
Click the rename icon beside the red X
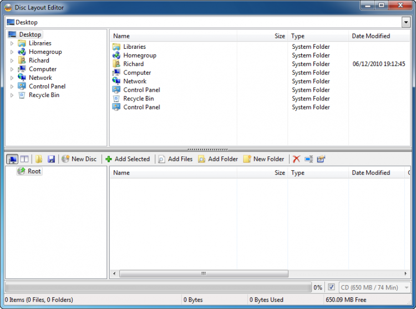(x=308, y=159)
